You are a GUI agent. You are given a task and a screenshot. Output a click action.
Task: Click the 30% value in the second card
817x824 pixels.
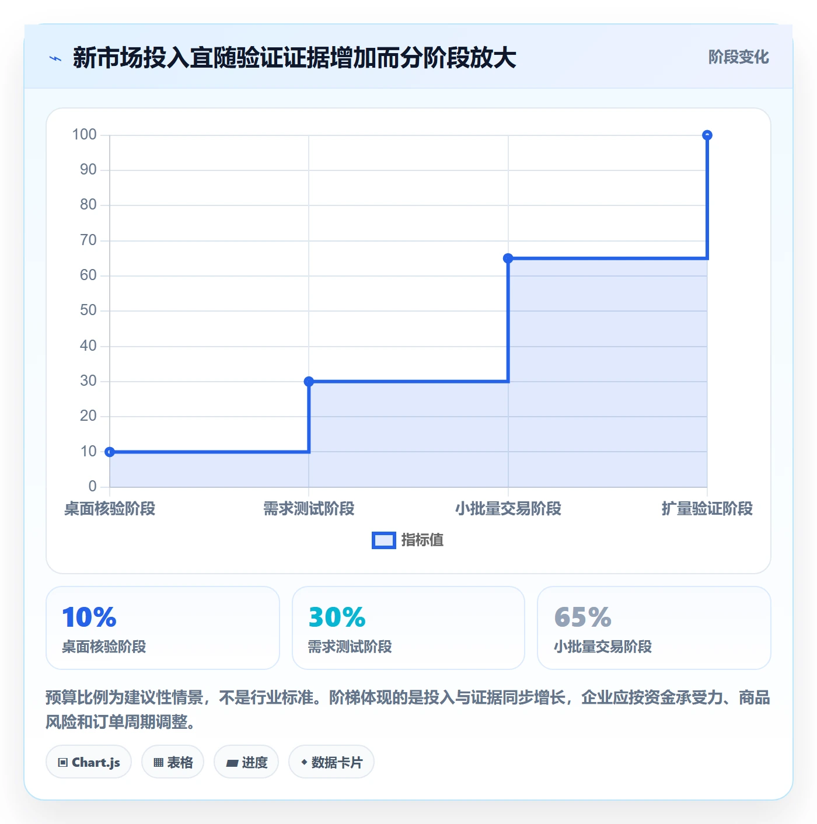pos(337,617)
